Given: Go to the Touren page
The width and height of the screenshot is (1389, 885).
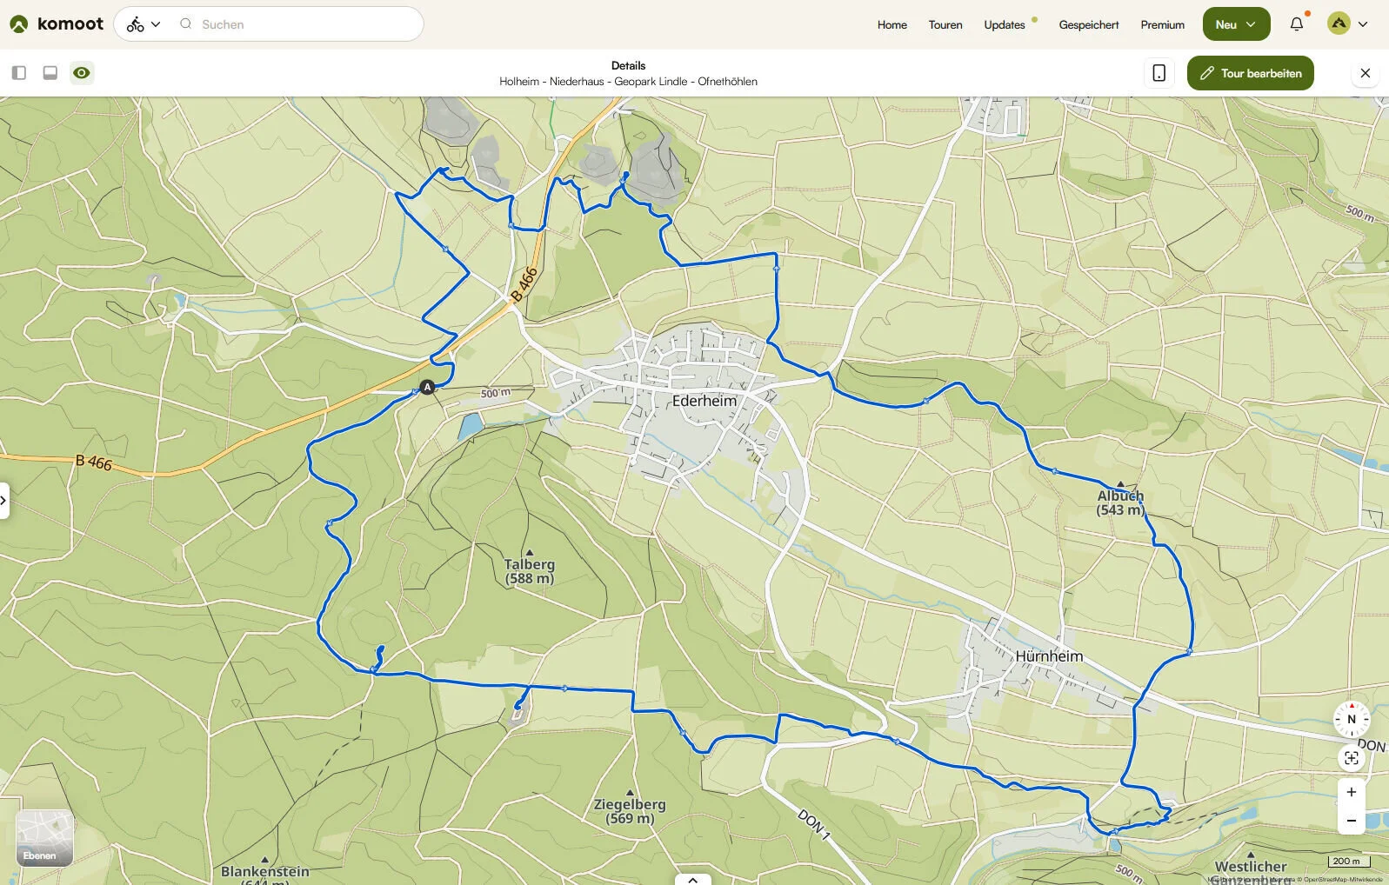Looking at the screenshot, I should pyautogui.click(x=945, y=24).
